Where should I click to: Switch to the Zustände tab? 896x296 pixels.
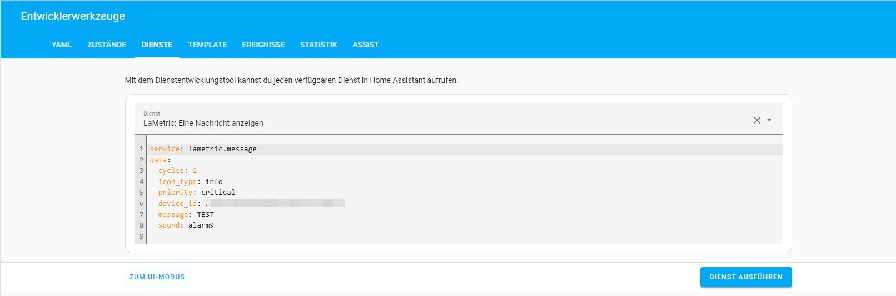[107, 45]
